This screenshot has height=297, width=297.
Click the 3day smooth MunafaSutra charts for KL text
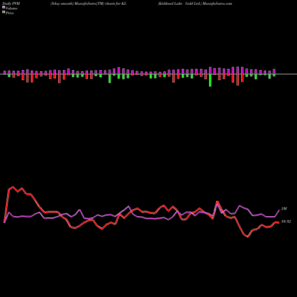click(x=89, y=4)
